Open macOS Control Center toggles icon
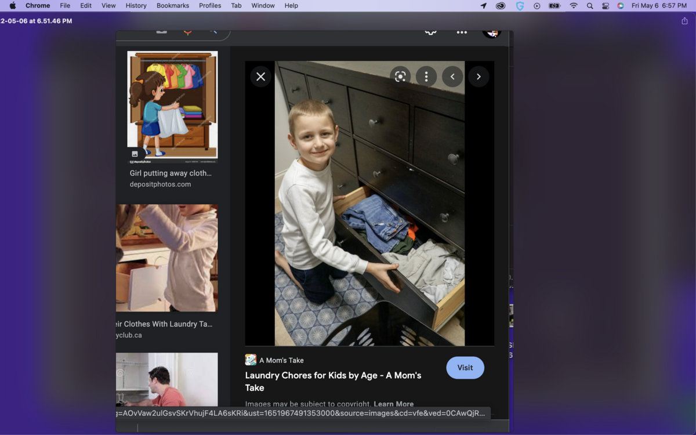Viewport: 696px width, 435px height. click(606, 6)
